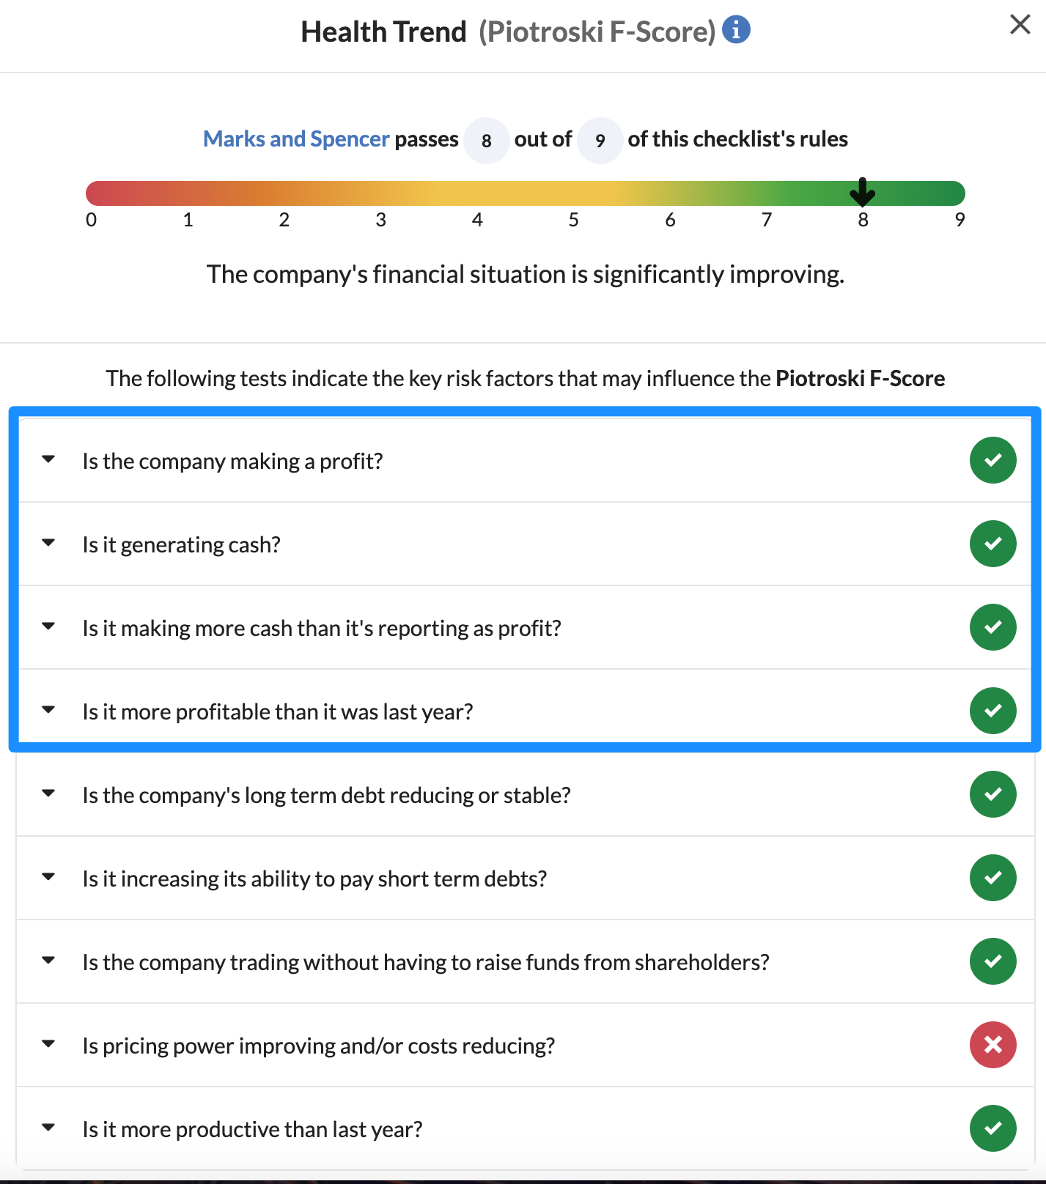Click the green check for productivity test

992,1129
